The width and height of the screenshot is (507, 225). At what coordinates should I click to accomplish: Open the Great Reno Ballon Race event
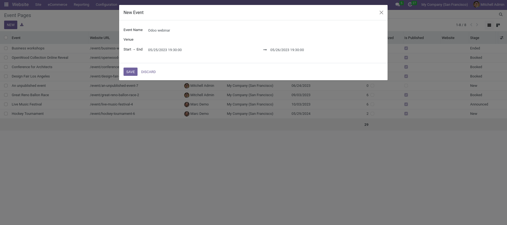[30, 95]
